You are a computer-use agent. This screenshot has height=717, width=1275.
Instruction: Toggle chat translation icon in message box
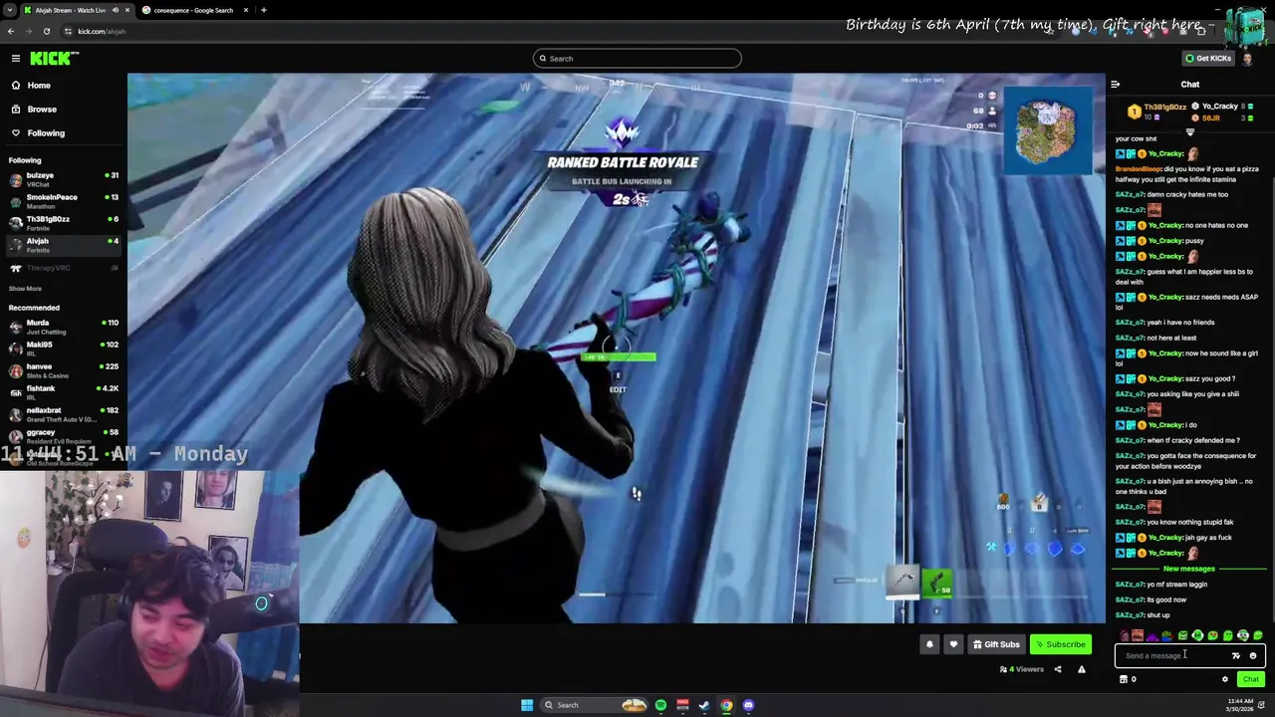[x=1236, y=656]
